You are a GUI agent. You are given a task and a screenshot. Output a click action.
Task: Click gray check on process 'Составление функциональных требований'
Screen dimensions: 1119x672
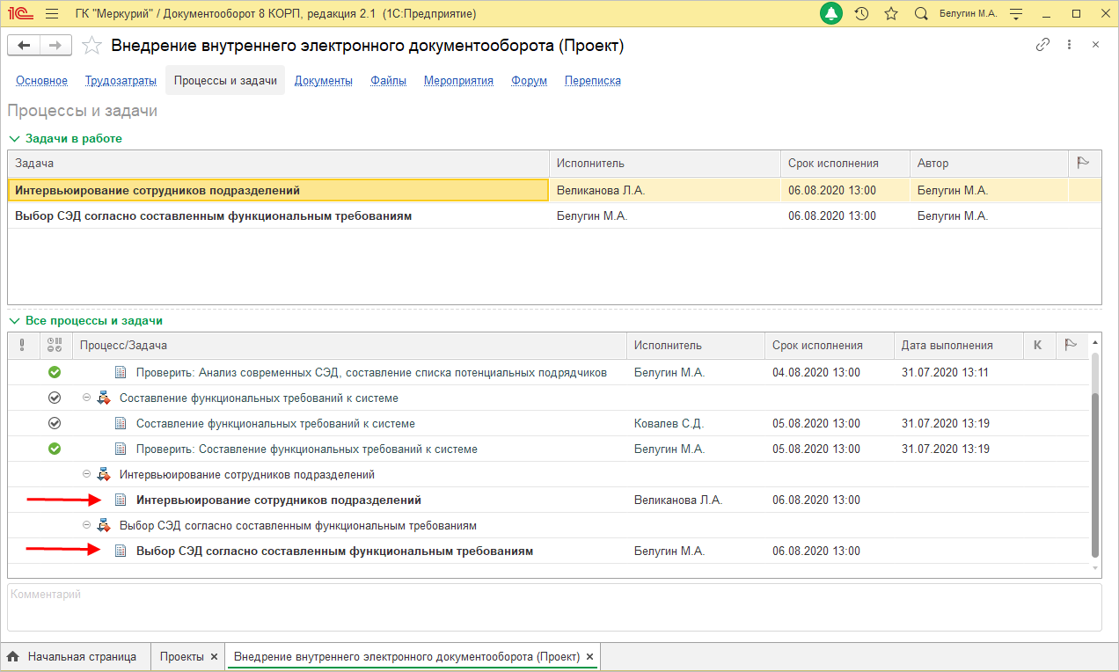55,398
